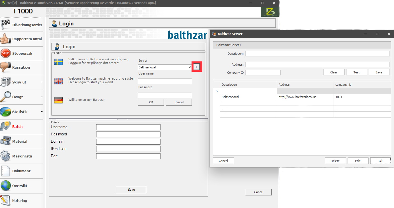This screenshot has height=208, width=394.
Task: Click Clear in Balthzar Server dialog
Action: pyautogui.click(x=334, y=72)
